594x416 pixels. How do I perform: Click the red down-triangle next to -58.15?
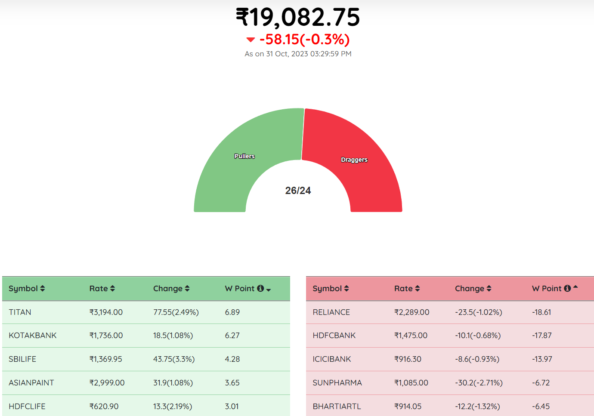point(251,40)
